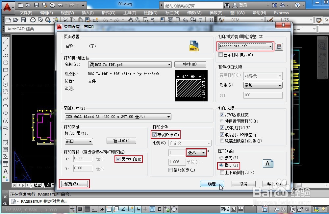The image size is (329, 214).
Task: Click the Open folder icon in quick access toolbar
Action: (x=29, y=5)
